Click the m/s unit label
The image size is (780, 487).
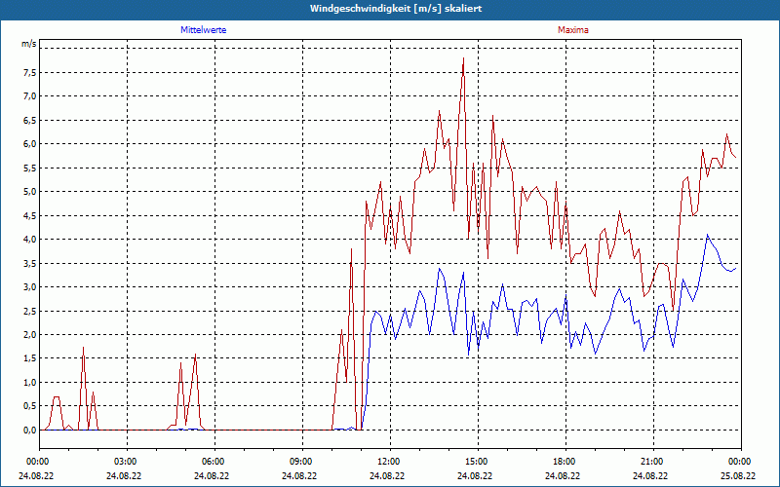tap(29, 44)
